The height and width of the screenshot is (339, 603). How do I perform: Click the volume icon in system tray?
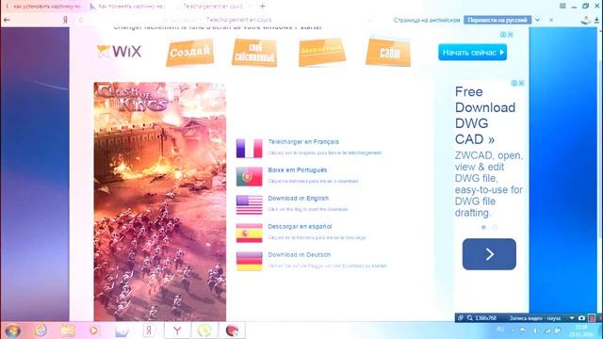pyautogui.click(x=536, y=331)
